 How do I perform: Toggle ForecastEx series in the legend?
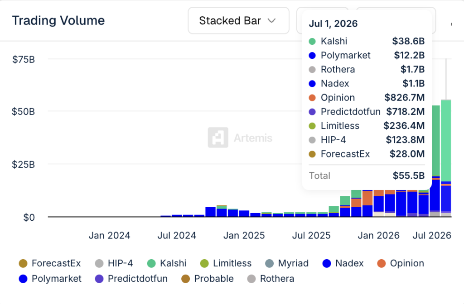50,263
